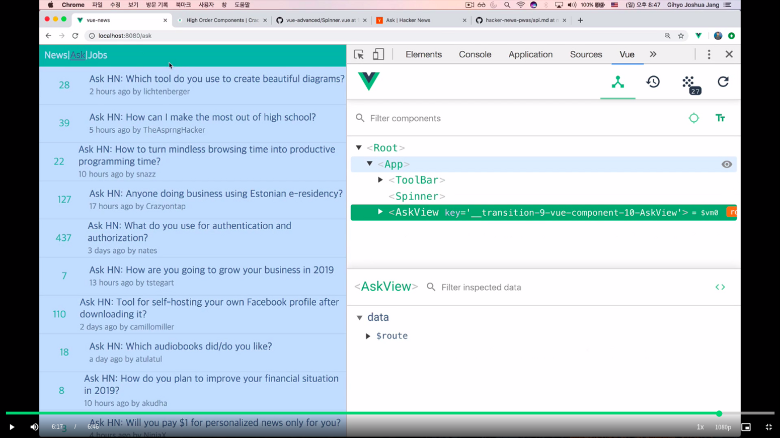Switch to Elements tab
The width and height of the screenshot is (780, 438).
[x=424, y=54]
